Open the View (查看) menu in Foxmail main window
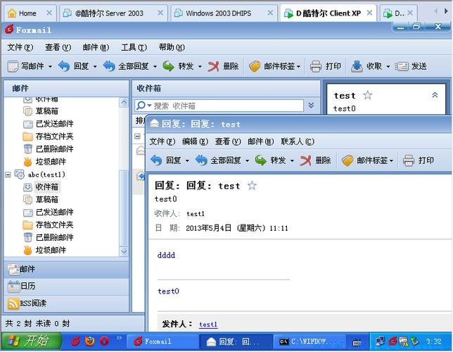 coord(58,47)
